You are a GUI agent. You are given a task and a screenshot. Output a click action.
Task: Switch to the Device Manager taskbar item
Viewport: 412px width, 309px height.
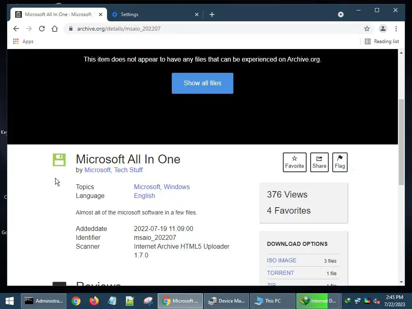tap(227, 301)
